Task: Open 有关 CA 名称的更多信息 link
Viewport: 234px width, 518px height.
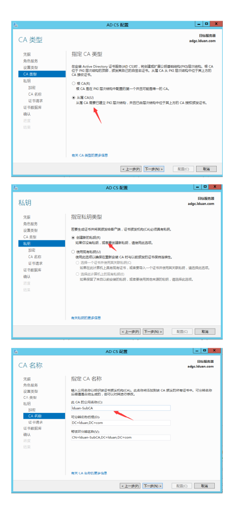Action: [x=89, y=473]
